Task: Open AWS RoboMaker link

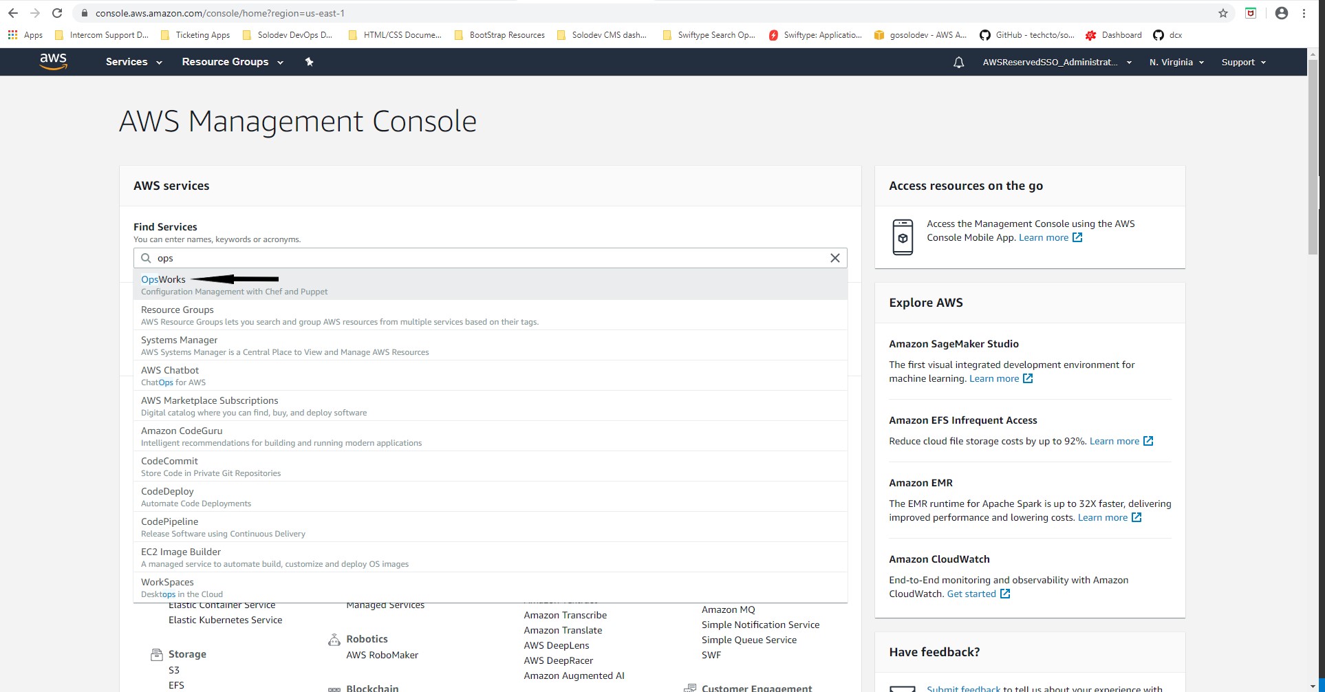Action: pyautogui.click(x=383, y=655)
